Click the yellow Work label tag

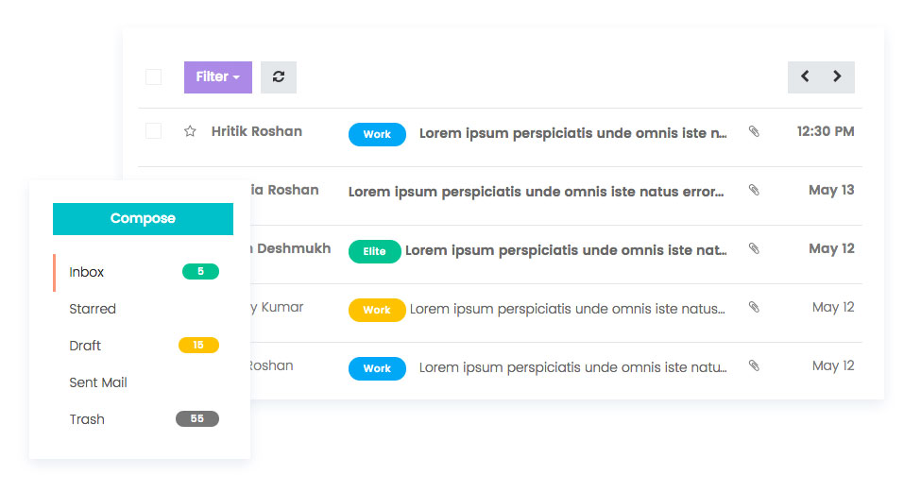pos(377,310)
